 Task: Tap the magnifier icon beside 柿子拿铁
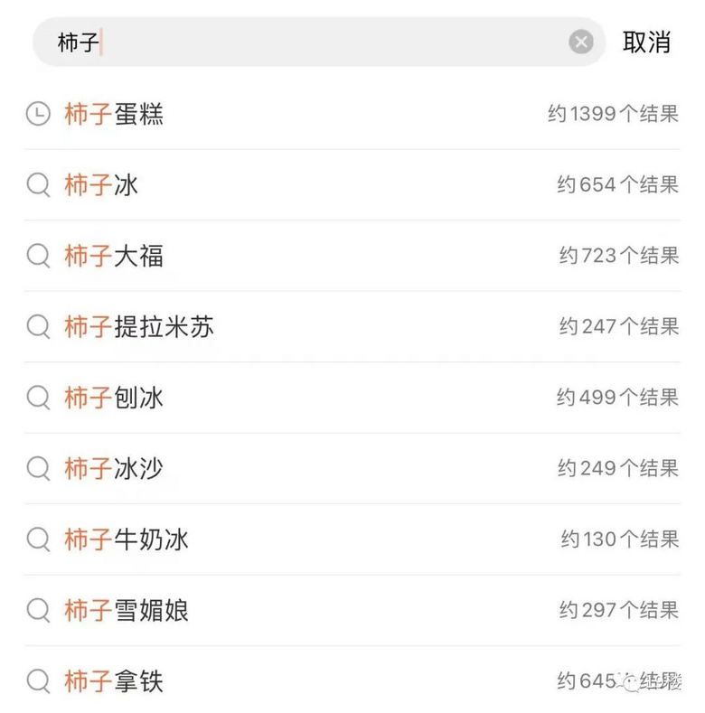coord(38,681)
